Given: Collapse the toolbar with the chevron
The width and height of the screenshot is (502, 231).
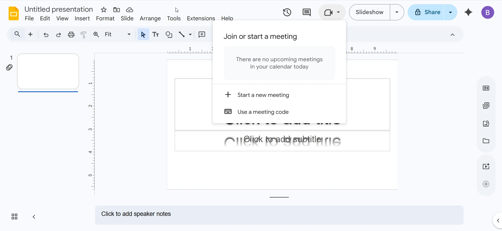Looking at the screenshot, I should pos(453,35).
